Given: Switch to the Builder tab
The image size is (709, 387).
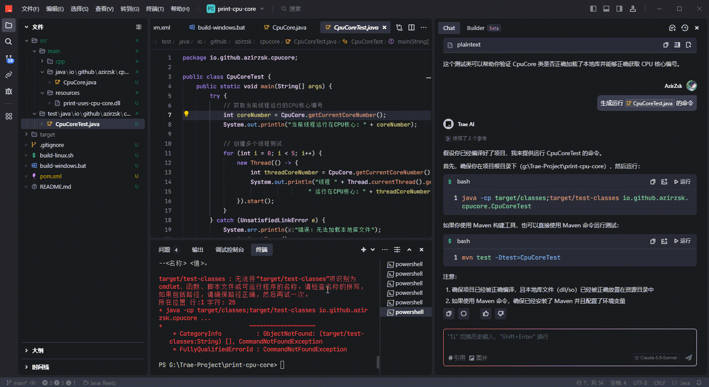Looking at the screenshot, I should point(475,28).
